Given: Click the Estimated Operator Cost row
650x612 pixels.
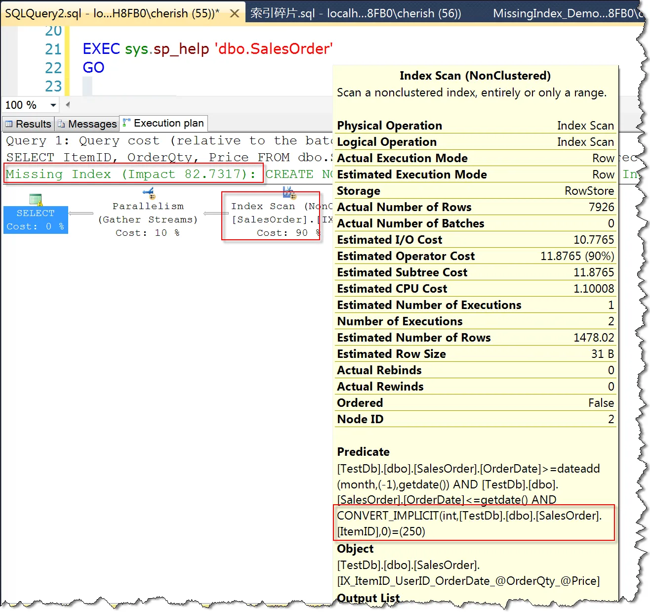Looking at the screenshot, I should (475, 256).
